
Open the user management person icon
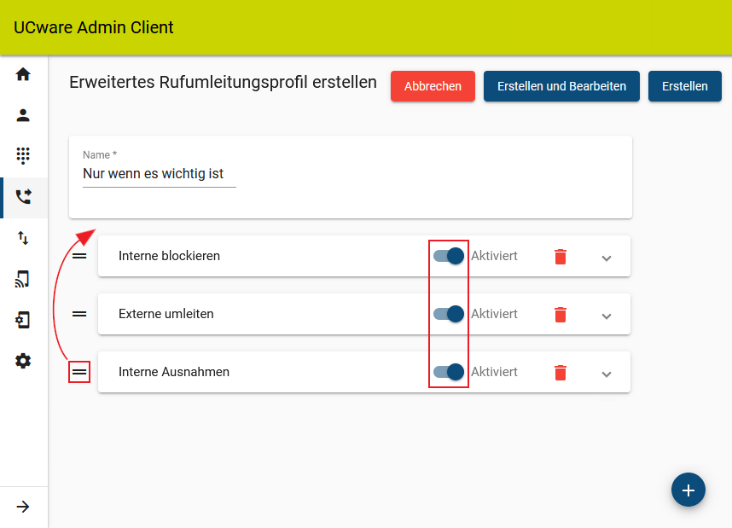(x=23, y=115)
